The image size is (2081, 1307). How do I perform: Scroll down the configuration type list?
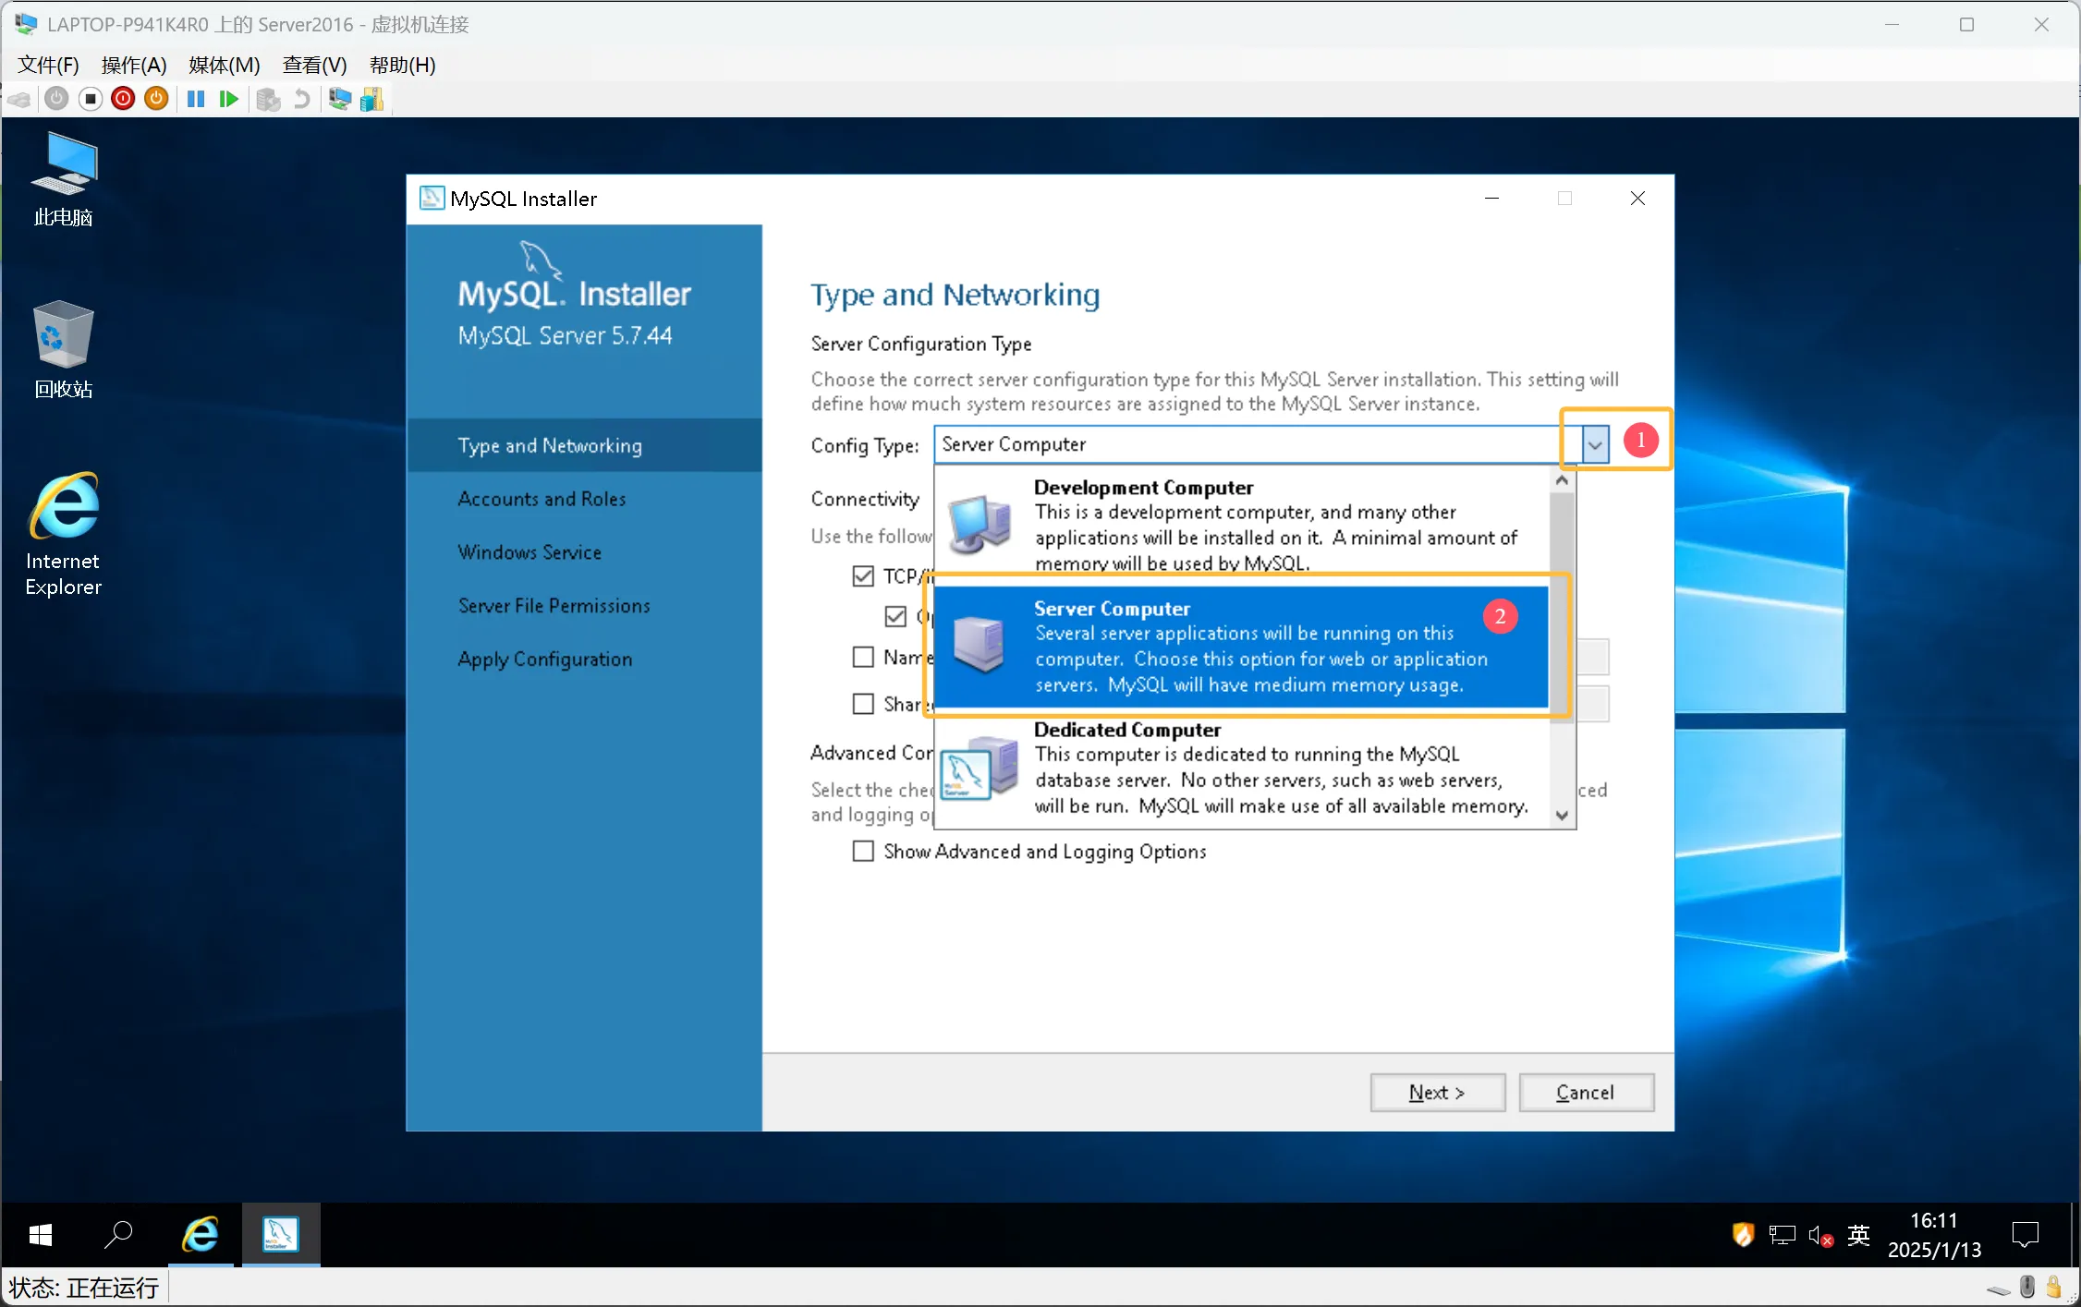[x=1563, y=817]
